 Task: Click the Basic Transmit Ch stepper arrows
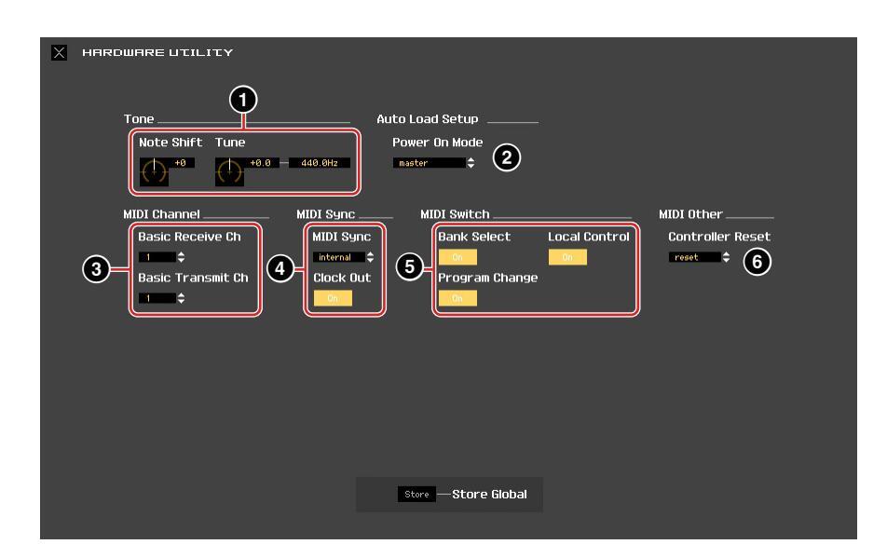point(181,298)
